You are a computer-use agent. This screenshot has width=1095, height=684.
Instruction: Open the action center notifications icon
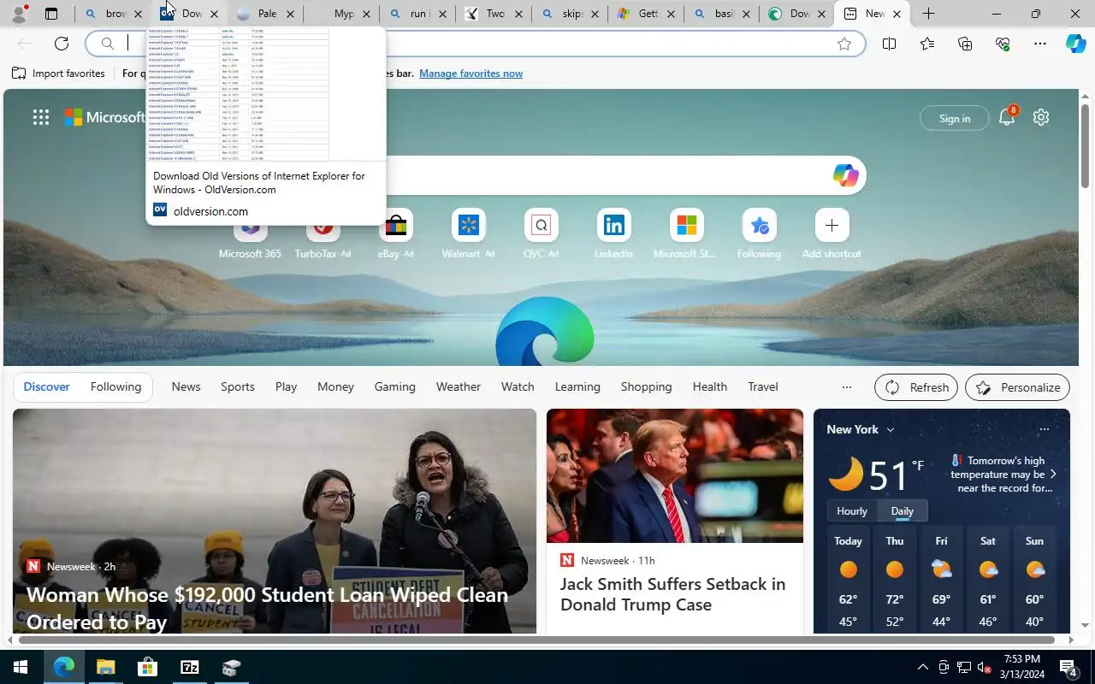click(1068, 667)
